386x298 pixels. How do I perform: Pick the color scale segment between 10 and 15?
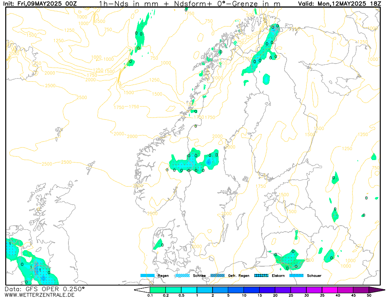(252, 290)
